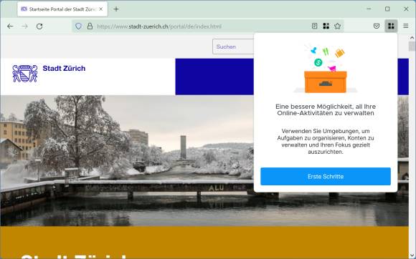The image size is (416, 259).
Task: Click the Zürich coat of arms emblem
Action: coord(25,74)
